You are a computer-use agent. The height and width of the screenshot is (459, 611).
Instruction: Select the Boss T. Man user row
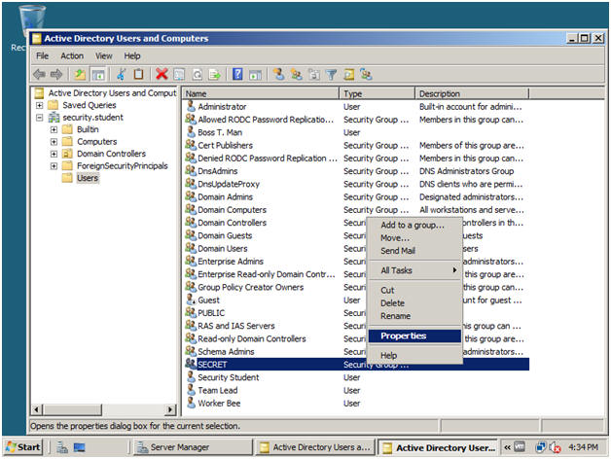pyautogui.click(x=357, y=132)
